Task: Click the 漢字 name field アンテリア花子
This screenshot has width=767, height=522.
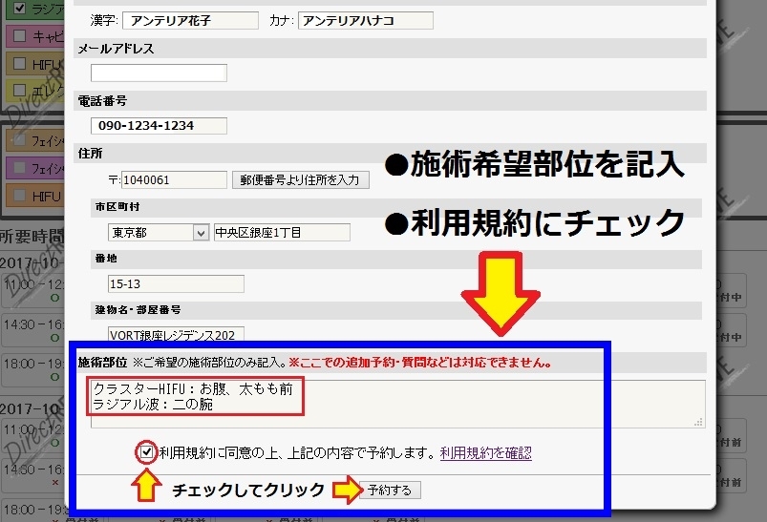Action: (x=190, y=21)
